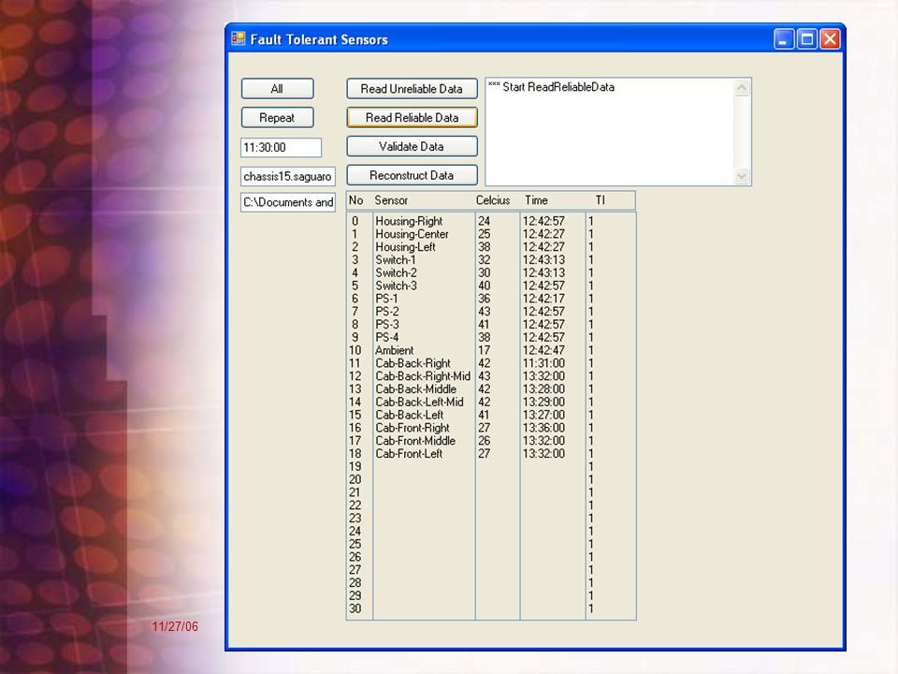Close the Fault Tolerant Sensors window
Image resolution: width=898 pixels, height=674 pixels.
coord(830,39)
